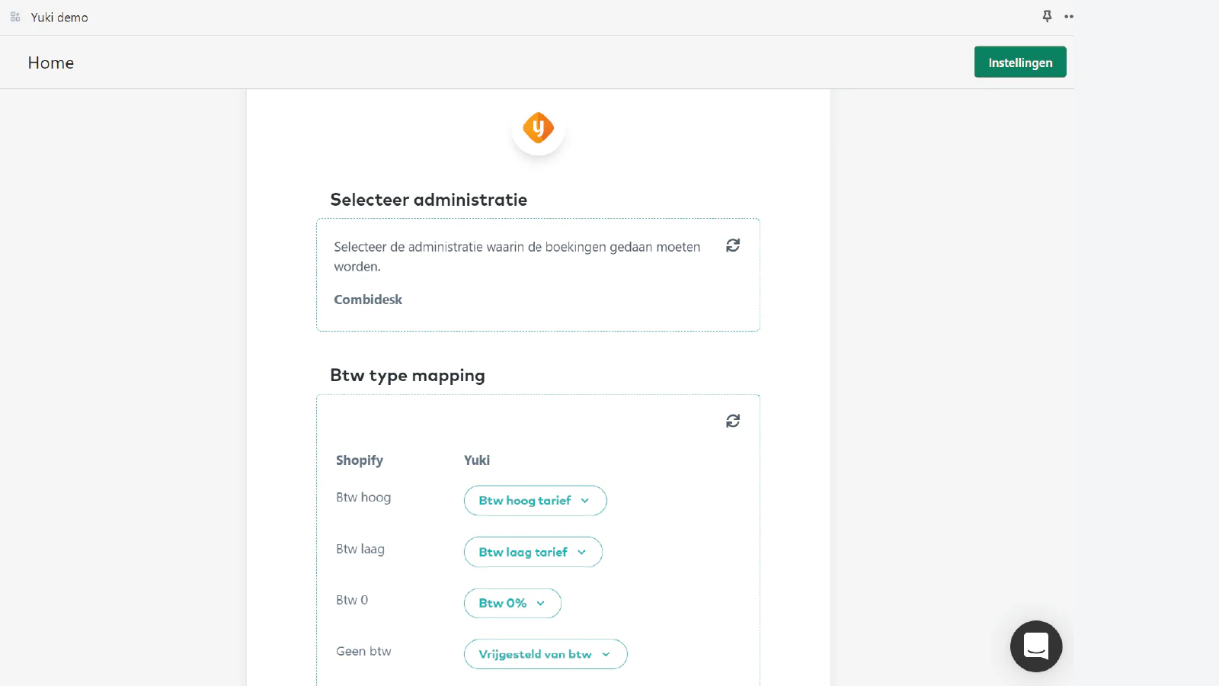Open the chat support widget
Viewport: 1219px width, 686px height.
pos(1036,646)
